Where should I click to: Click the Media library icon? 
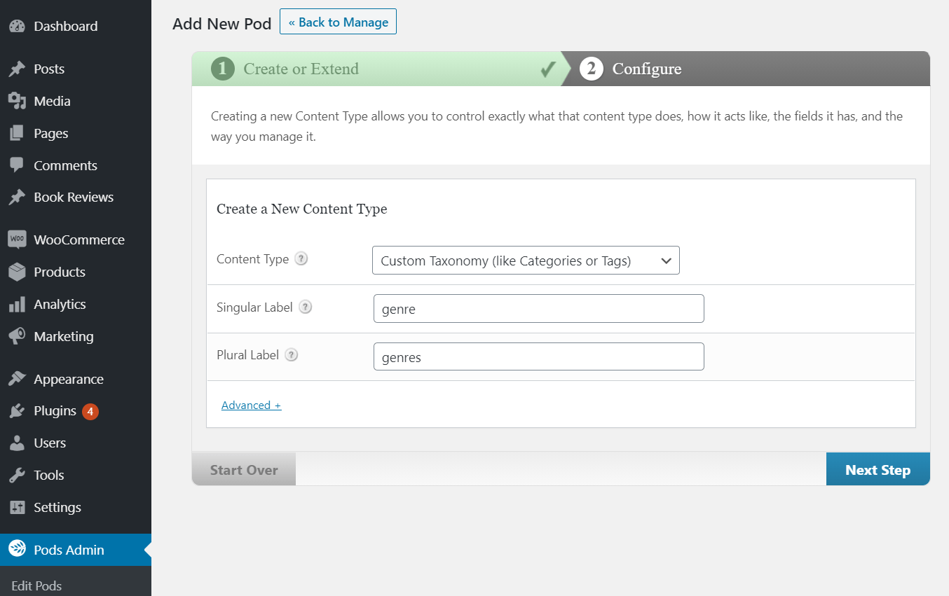tap(17, 102)
